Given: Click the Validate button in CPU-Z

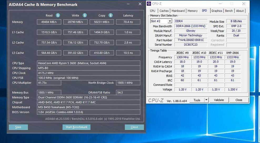Looking at the screenshot, I should click(219, 100).
